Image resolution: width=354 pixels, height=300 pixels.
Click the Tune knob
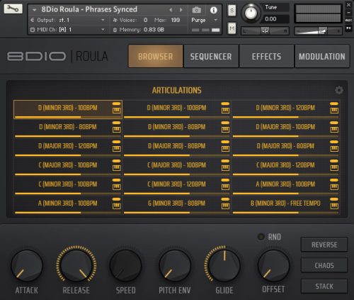pos(251,13)
